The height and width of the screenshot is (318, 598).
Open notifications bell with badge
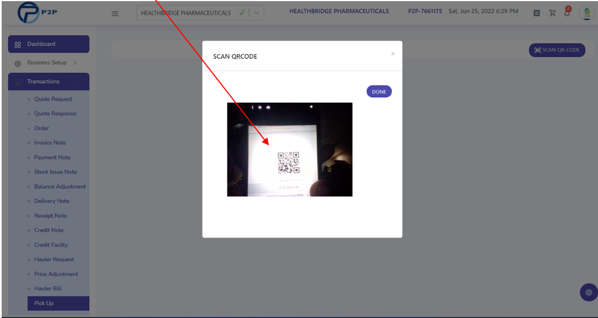coord(567,12)
